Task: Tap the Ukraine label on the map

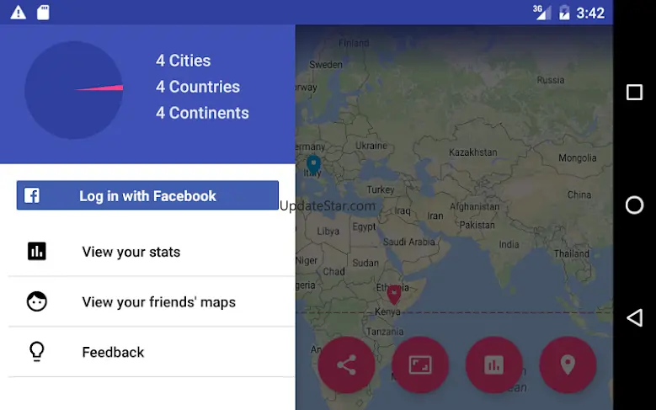Action: (371, 146)
